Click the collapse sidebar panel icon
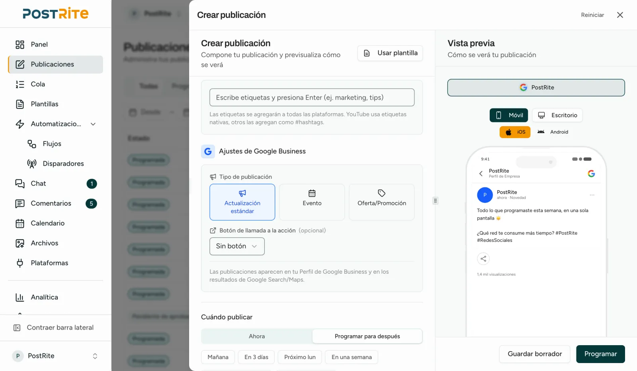The image size is (637, 371). 17,328
